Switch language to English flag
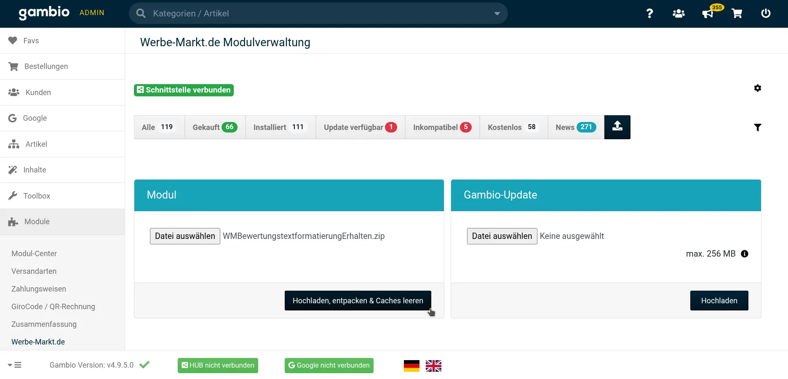This screenshot has width=788, height=379. tap(433, 366)
